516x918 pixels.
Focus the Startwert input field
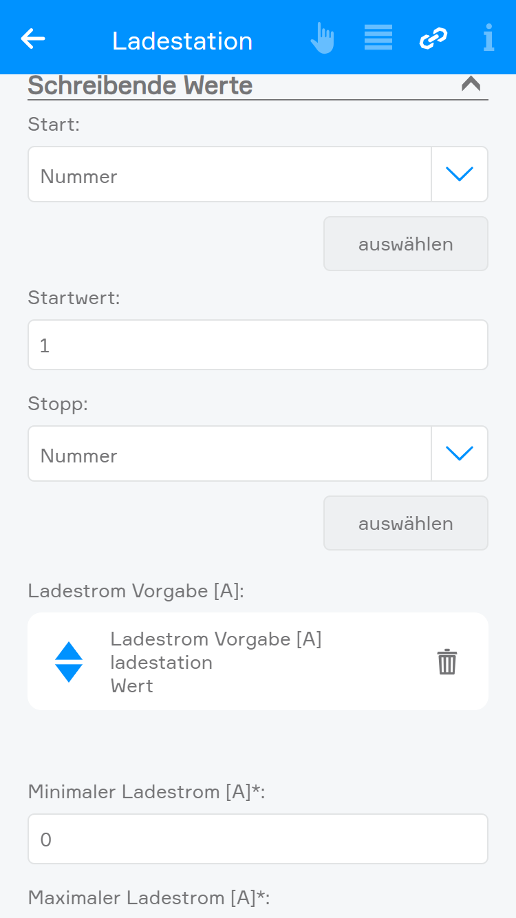click(x=258, y=345)
